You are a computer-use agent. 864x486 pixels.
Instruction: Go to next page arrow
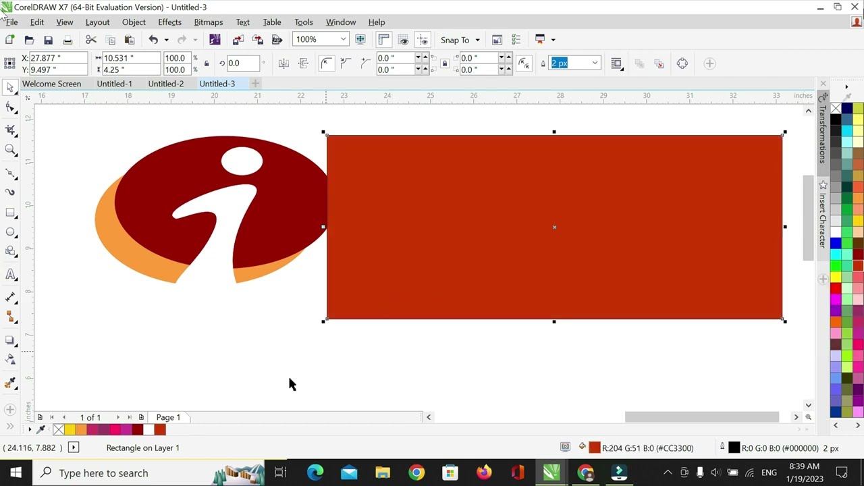click(x=117, y=417)
